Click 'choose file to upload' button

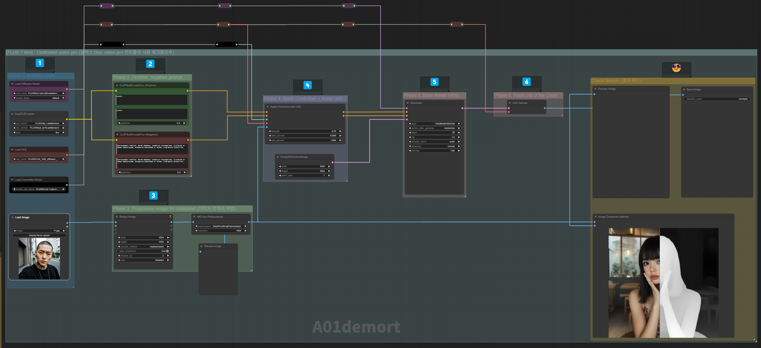(39, 235)
